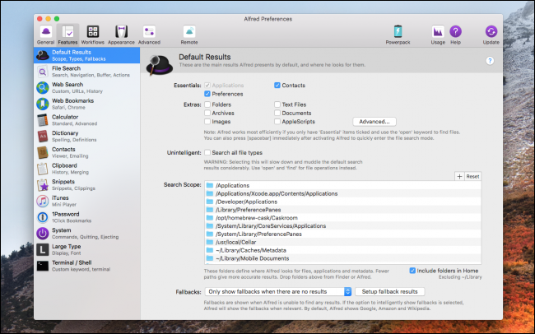The width and height of the screenshot is (535, 334).
Task: Enable the Documents checkbox
Action: pos(277,113)
